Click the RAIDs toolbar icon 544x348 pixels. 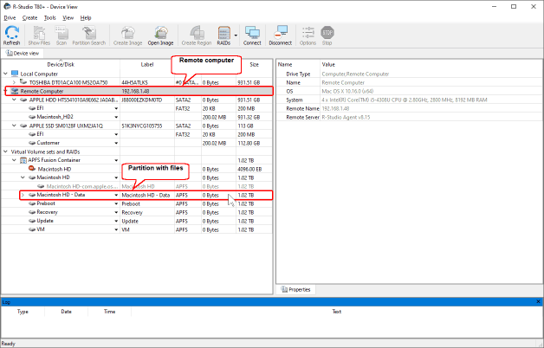223,35
